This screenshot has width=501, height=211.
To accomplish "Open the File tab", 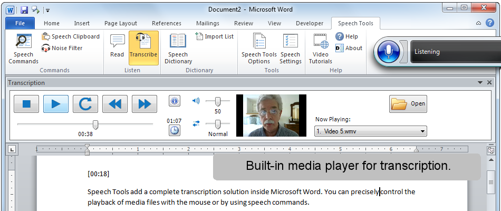I will tap(20, 23).
